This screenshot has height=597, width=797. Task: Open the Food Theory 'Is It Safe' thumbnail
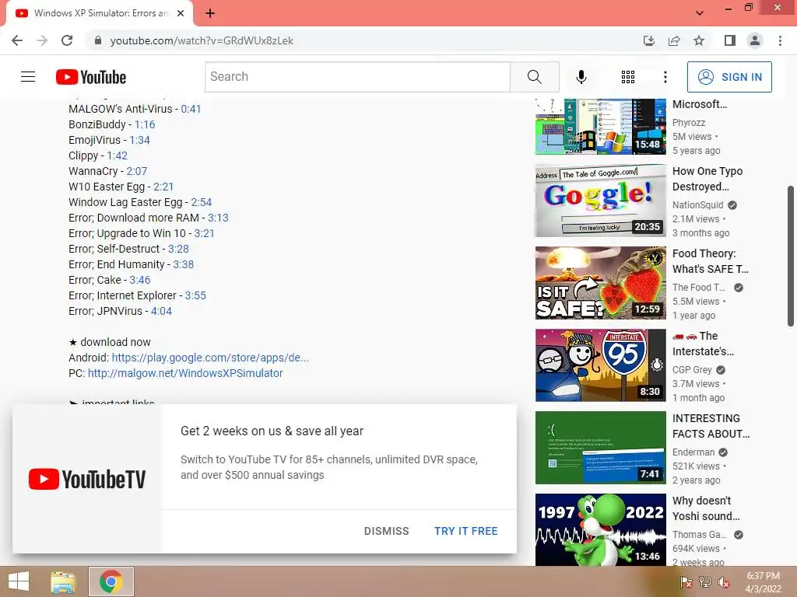(x=600, y=283)
